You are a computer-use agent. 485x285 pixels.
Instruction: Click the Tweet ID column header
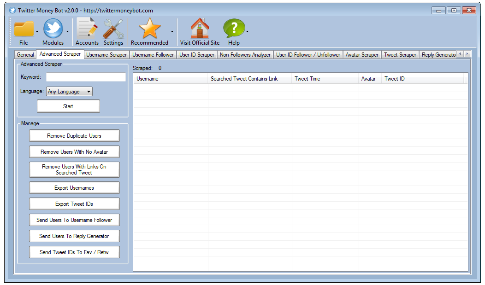pos(423,79)
